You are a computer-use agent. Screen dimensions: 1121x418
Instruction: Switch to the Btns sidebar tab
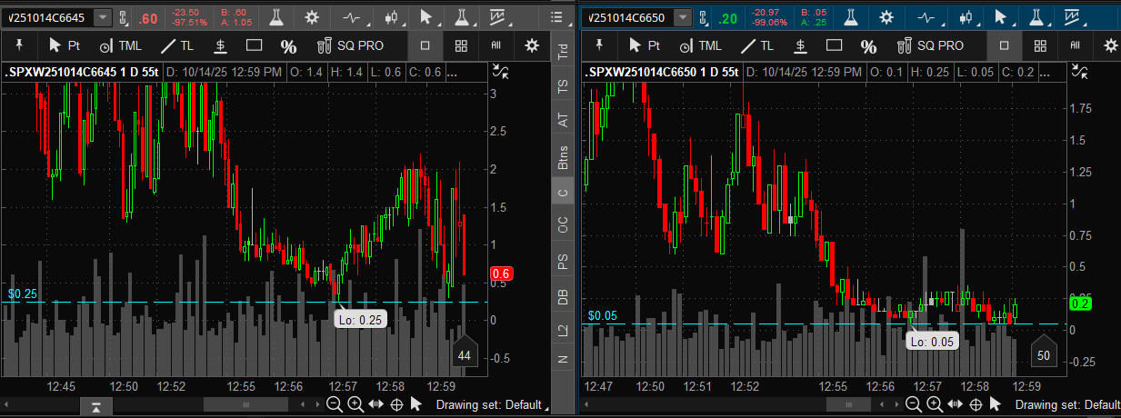pos(563,158)
